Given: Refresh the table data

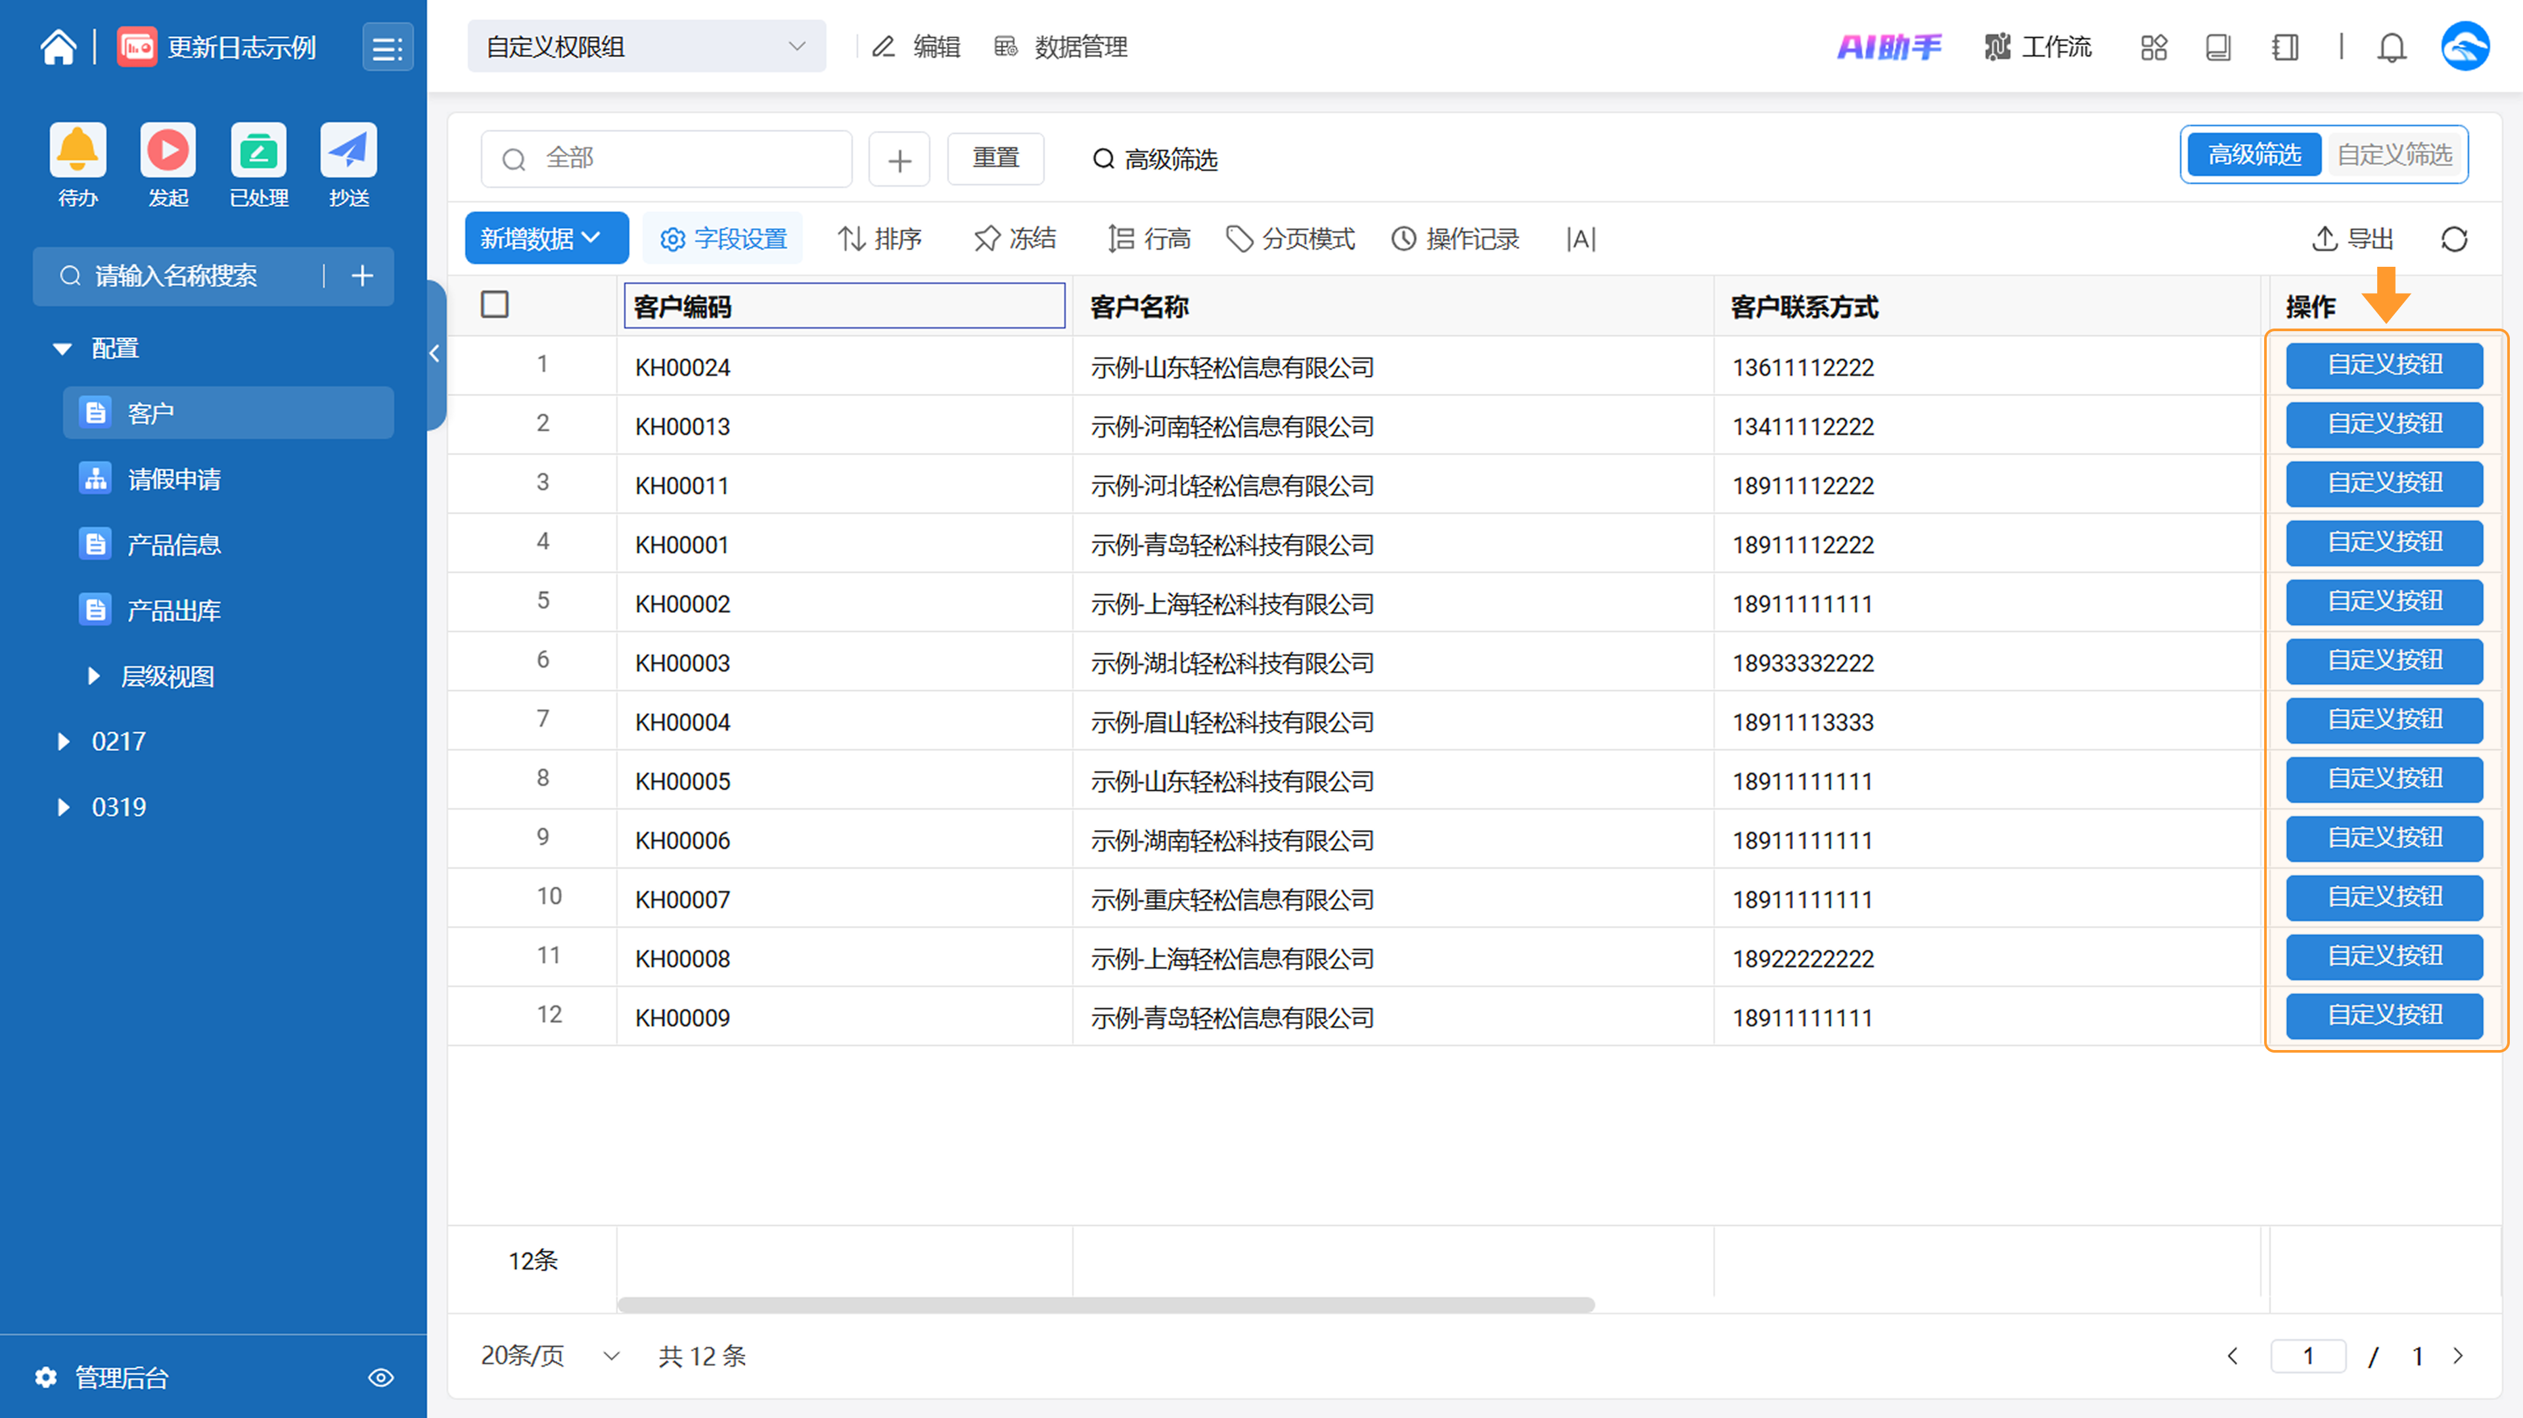Looking at the screenshot, I should click(2455, 239).
